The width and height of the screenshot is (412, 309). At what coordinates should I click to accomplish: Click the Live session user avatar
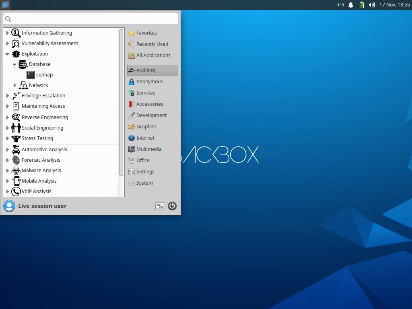tap(9, 206)
